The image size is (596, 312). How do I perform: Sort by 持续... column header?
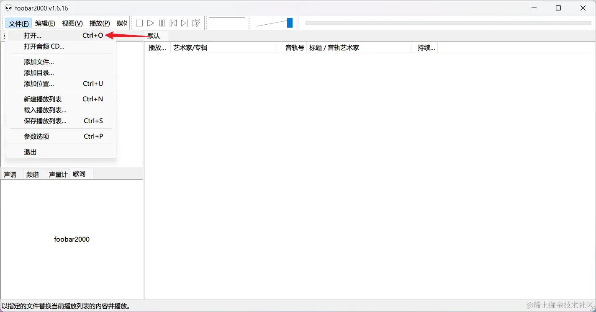pos(425,48)
